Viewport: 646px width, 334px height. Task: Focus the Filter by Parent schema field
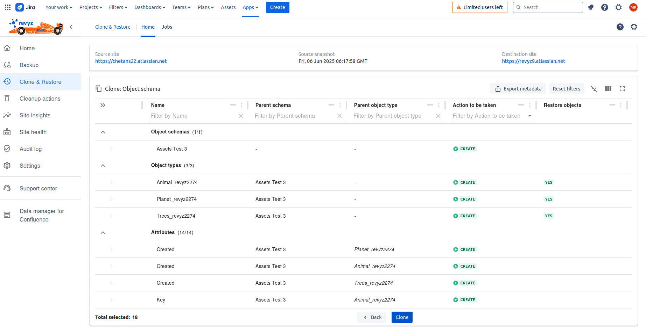(294, 116)
